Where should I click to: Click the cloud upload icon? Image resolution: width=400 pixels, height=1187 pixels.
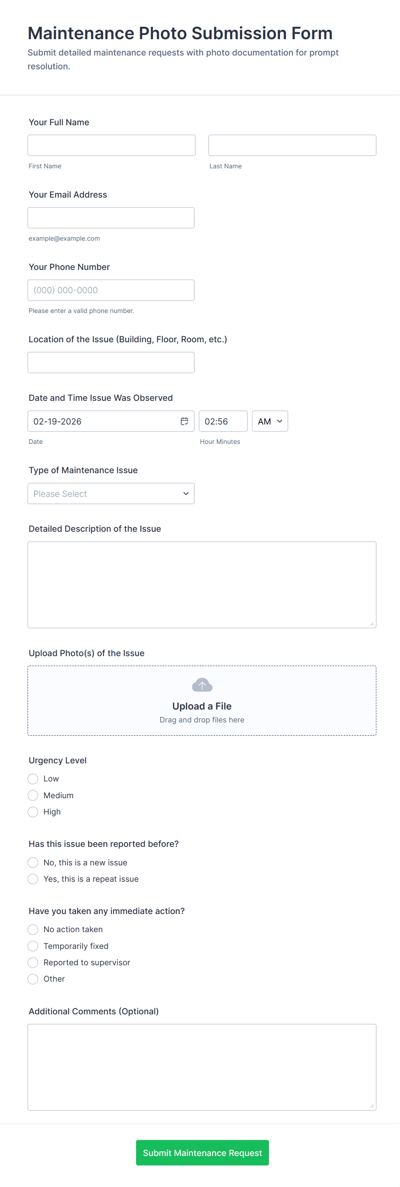[202, 685]
